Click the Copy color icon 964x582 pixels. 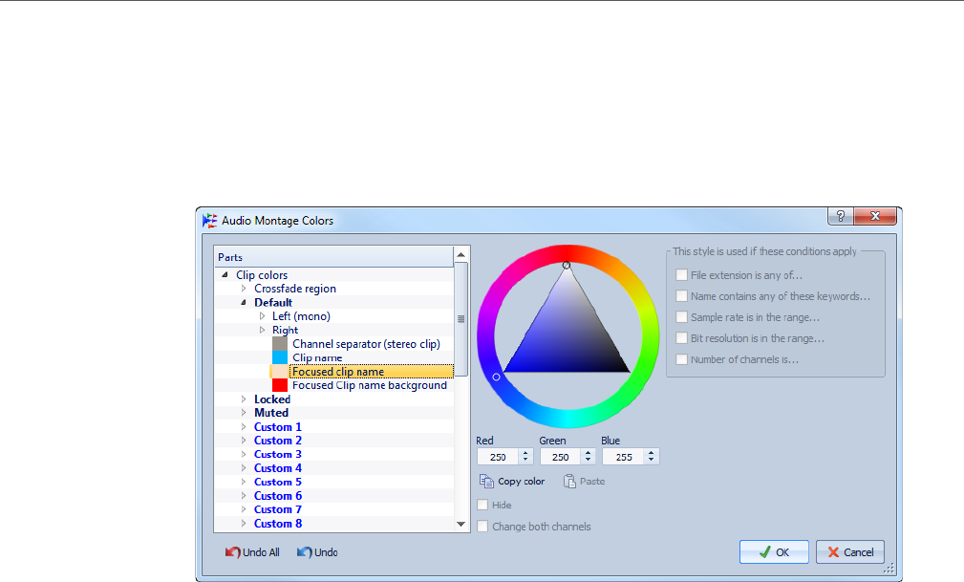[486, 481]
